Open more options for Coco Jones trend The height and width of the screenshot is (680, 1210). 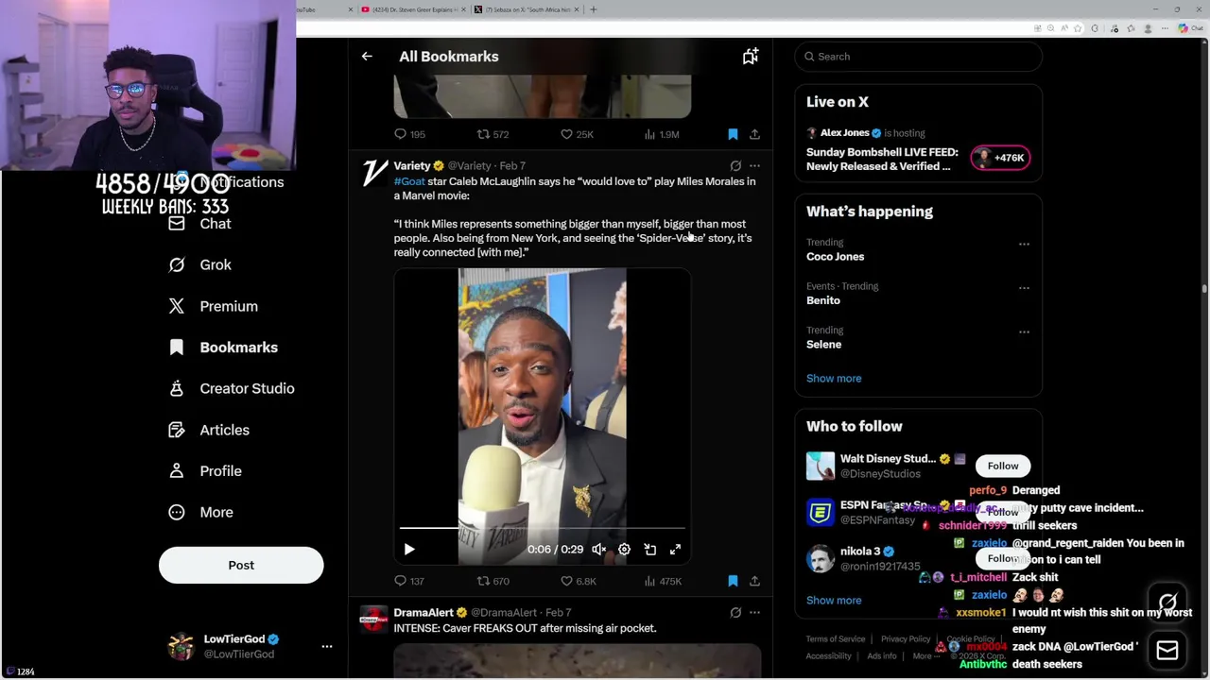(x=1024, y=244)
